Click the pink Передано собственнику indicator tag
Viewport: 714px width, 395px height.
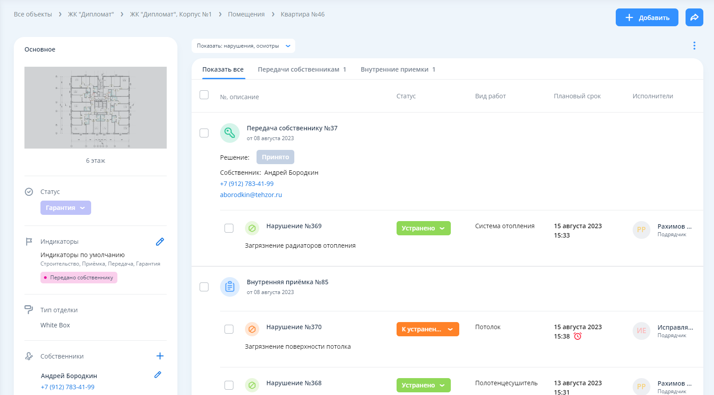(x=79, y=278)
